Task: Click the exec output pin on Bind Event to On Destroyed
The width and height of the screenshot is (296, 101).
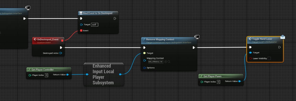Action: pyautogui.click(x=115, y=19)
